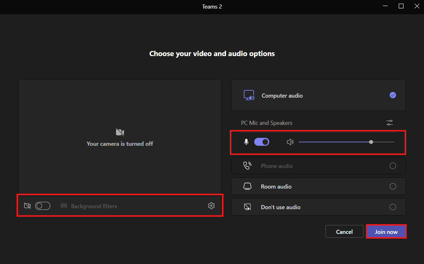Click the speaker volume icon
This screenshot has width=424, height=264.
click(x=290, y=142)
